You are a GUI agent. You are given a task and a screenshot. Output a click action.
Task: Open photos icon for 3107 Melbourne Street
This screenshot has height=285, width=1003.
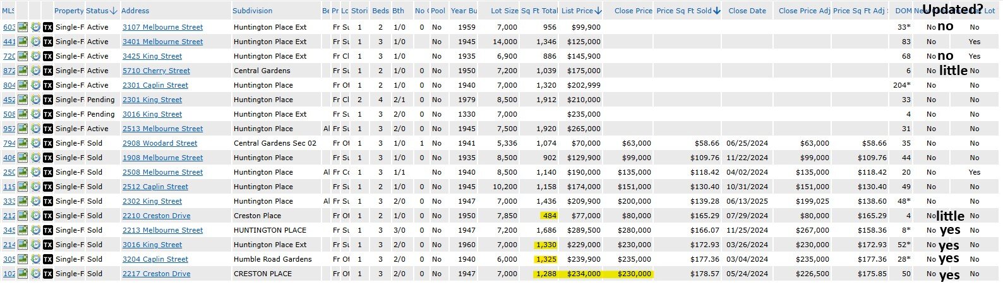(x=23, y=27)
